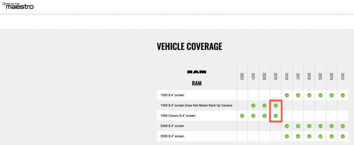Click 2022 checkmark for 1500 Classic row
Viewport: 354px width, 145px height.
[242, 116]
